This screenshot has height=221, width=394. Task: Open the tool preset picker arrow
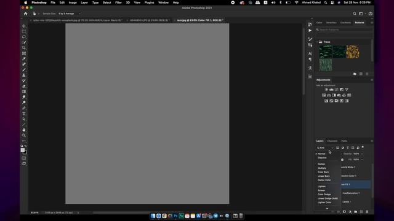(x=39, y=14)
